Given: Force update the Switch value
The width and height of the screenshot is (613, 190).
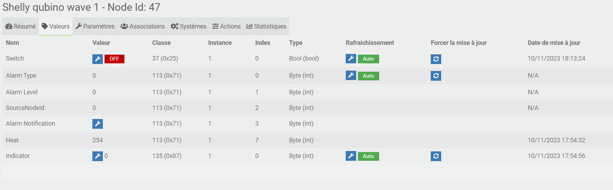Looking at the screenshot, I should tap(436, 59).
